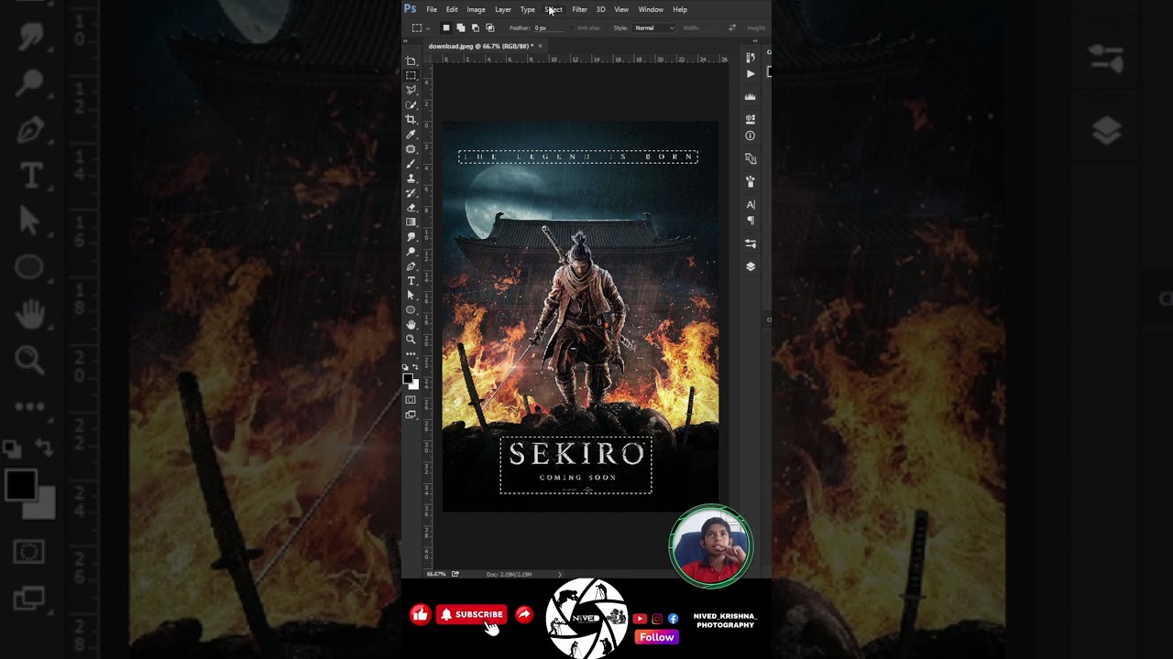1173x659 pixels.
Task: Select the Dodge tool
Action: click(411, 252)
